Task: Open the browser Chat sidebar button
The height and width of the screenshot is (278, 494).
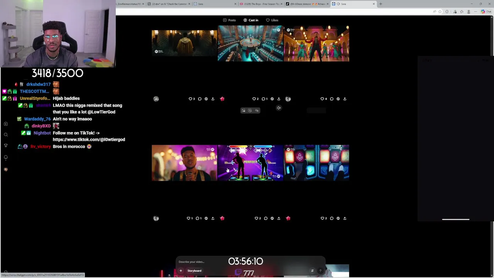Action: point(486,12)
